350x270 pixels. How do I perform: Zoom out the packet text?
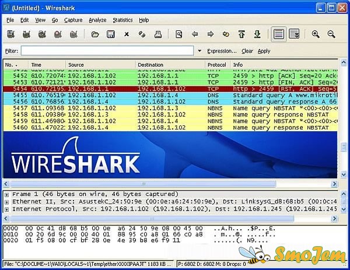click(x=331, y=34)
